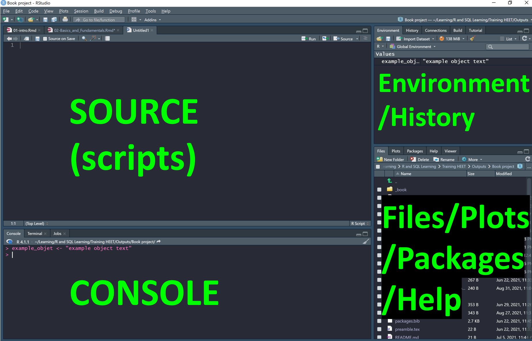
Task: Click the Source button
Action: [343, 39]
